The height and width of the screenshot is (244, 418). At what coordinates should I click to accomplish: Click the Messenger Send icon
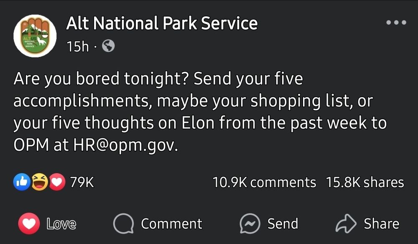250,224
